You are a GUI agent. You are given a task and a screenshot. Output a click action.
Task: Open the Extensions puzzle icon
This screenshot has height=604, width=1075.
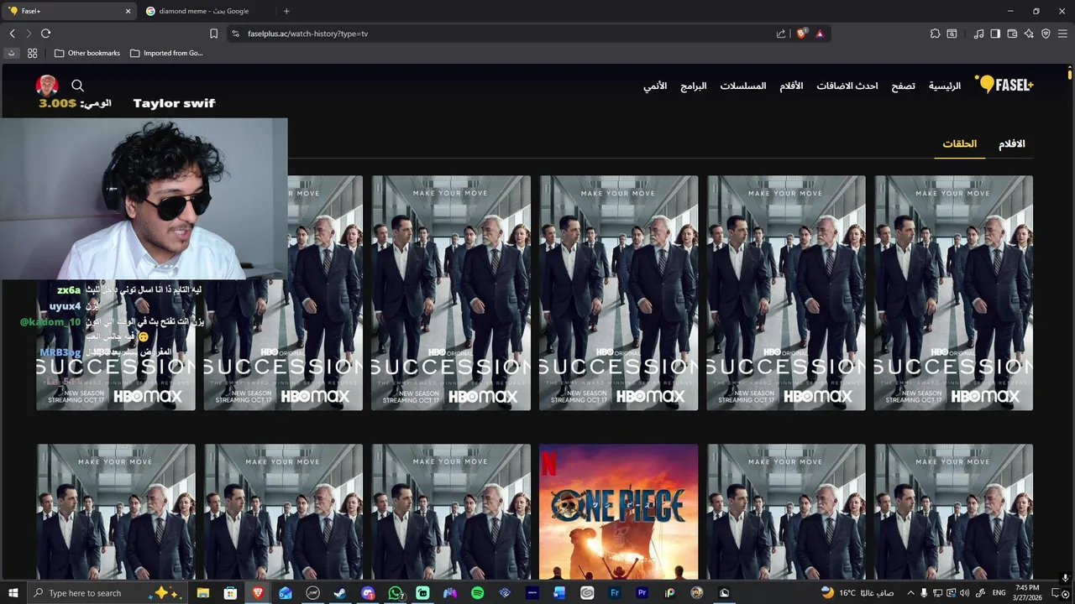[935, 34]
